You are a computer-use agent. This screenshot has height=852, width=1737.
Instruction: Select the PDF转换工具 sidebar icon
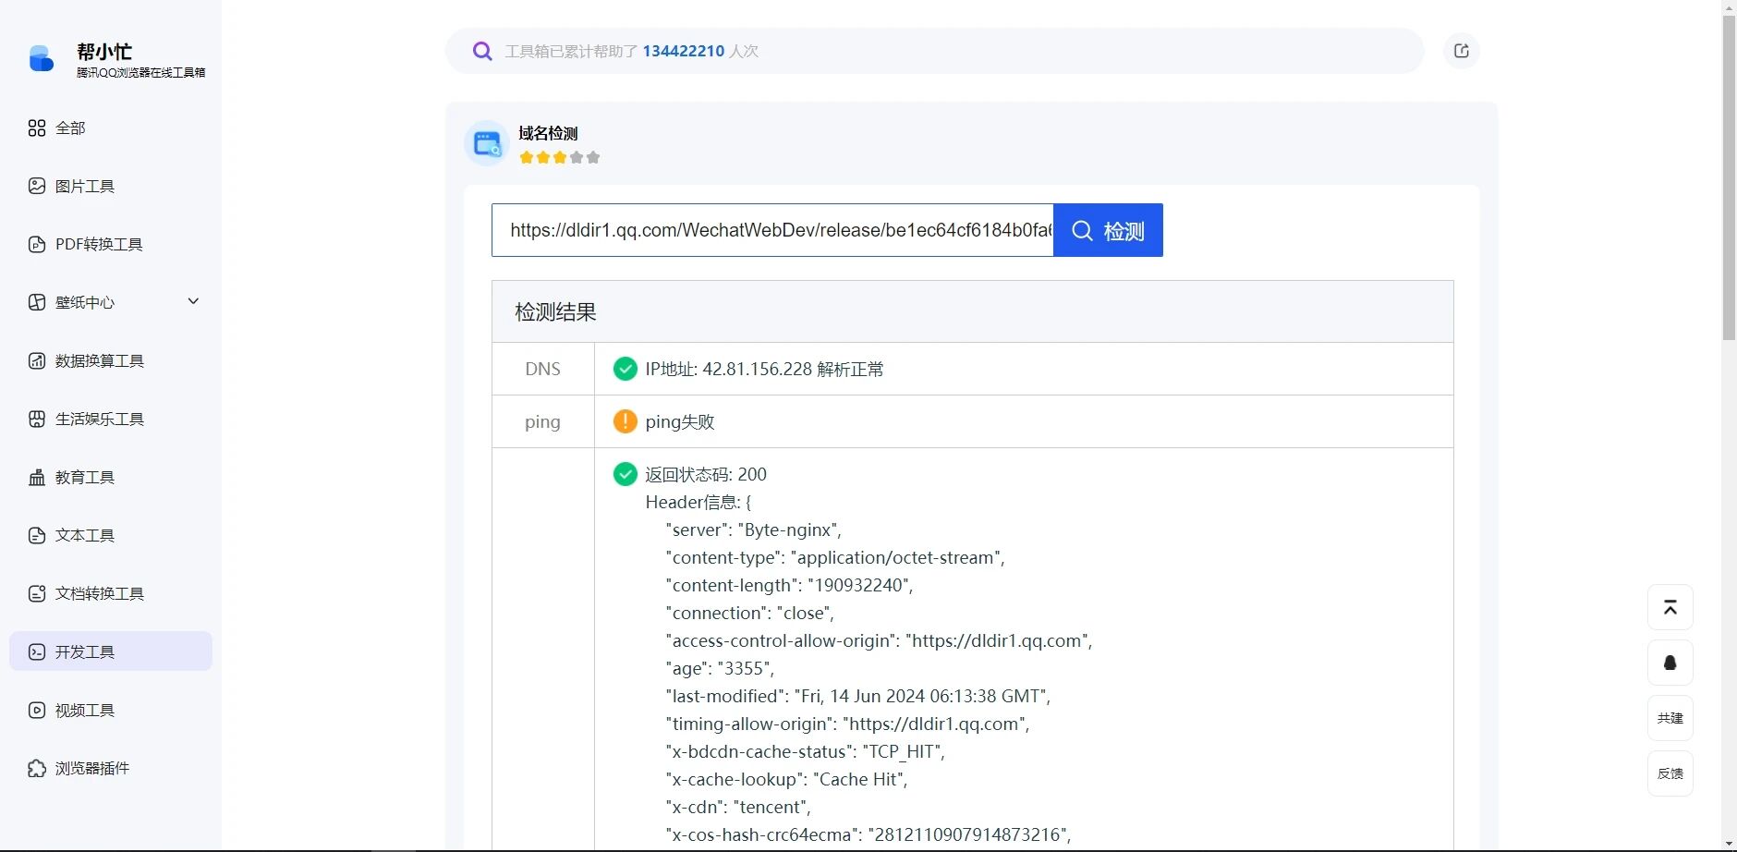click(37, 245)
